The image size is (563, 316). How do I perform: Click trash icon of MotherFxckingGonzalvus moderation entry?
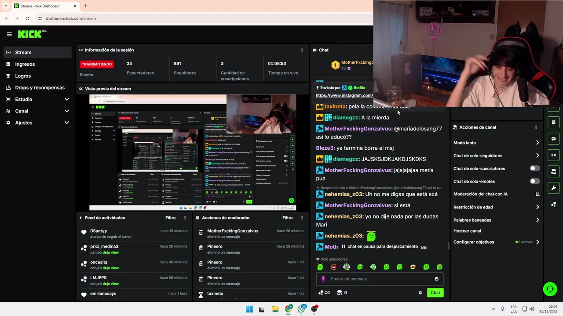201,233
